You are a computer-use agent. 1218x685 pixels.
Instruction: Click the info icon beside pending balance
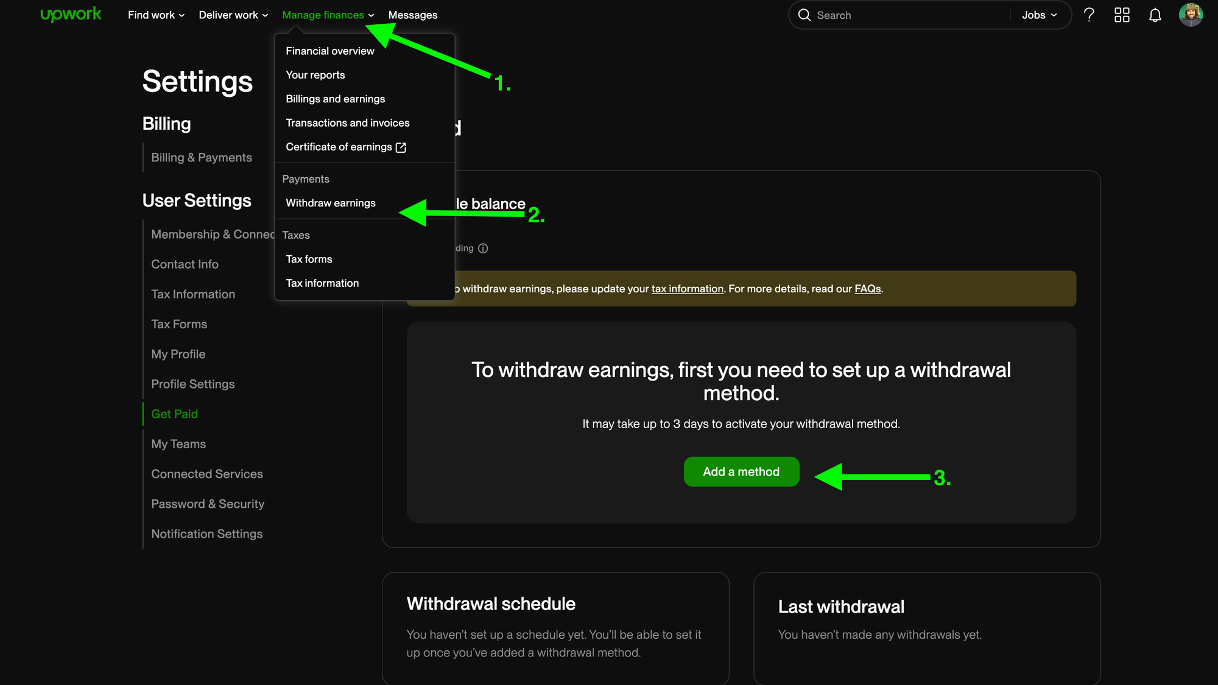point(484,248)
